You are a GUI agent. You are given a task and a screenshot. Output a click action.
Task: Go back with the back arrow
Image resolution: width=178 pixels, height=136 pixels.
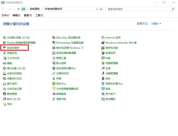click(x=3, y=9)
